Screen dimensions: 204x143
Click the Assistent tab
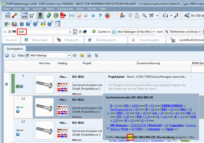[x=11, y=40]
